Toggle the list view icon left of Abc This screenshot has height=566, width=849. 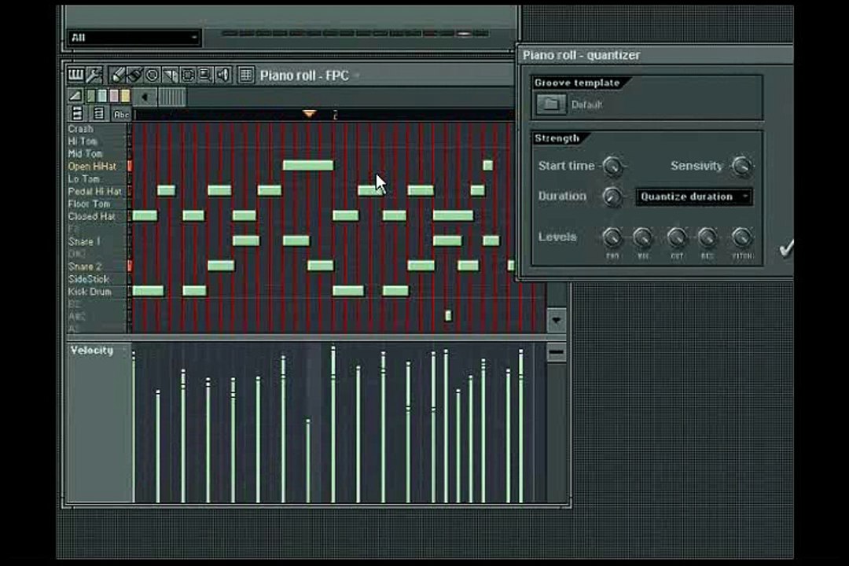click(98, 113)
